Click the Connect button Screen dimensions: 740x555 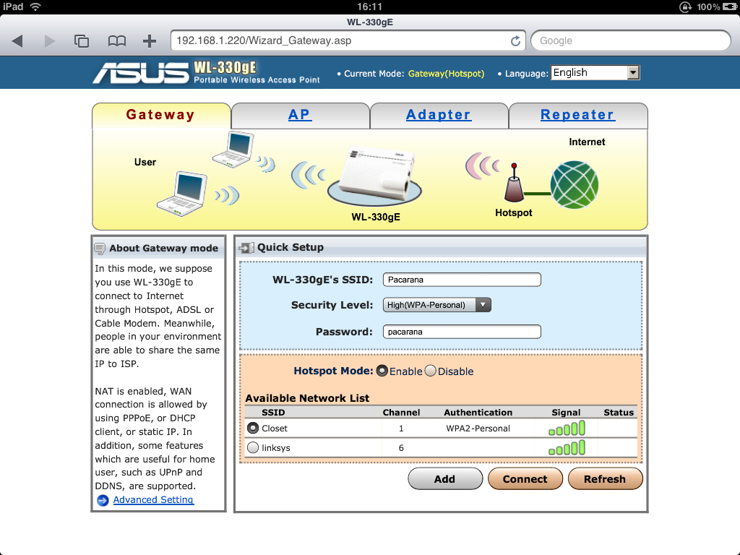coord(525,479)
